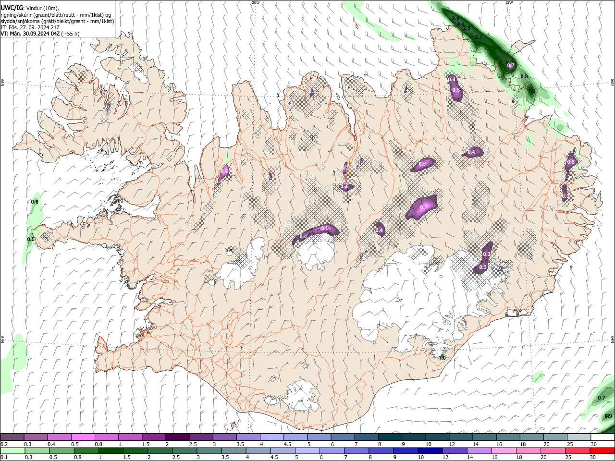
Task: Click the 0.8 value off the northeast coast
Action: [524, 76]
